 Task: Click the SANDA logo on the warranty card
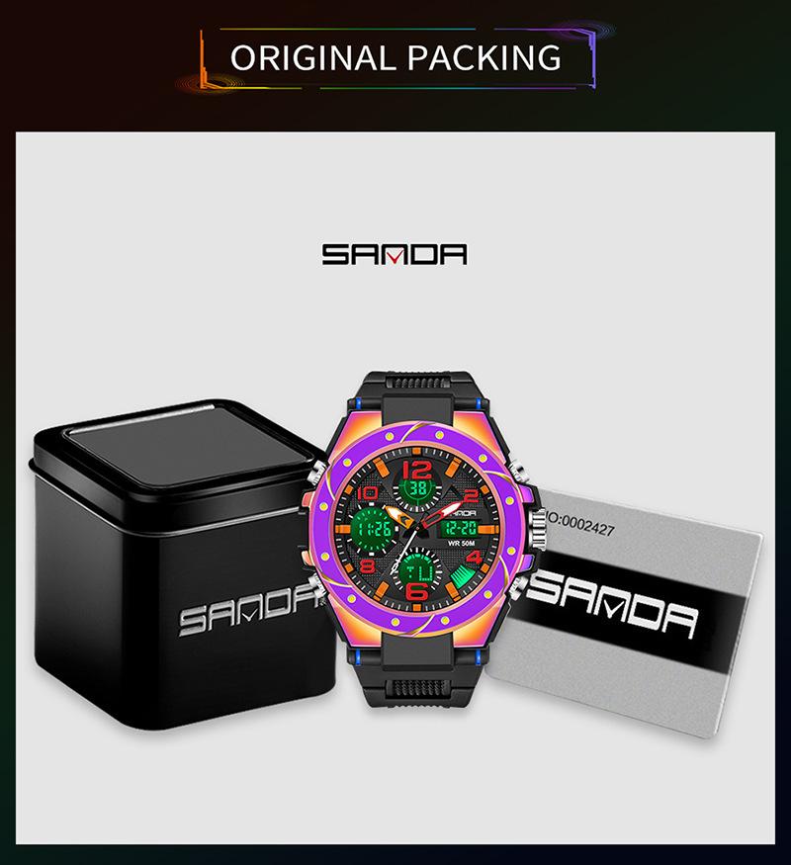612,604
